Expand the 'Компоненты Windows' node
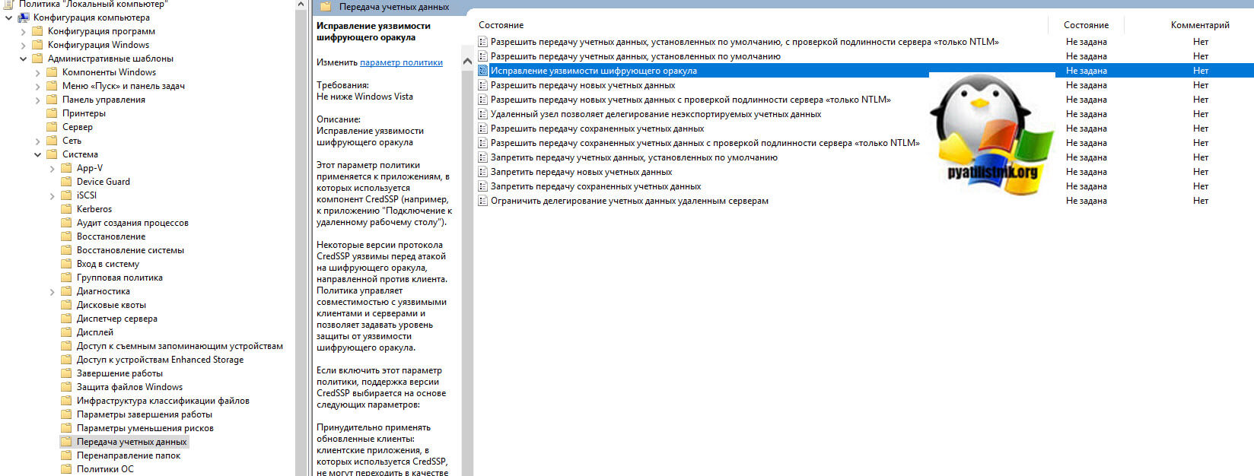This screenshot has width=1254, height=476. click(37, 72)
